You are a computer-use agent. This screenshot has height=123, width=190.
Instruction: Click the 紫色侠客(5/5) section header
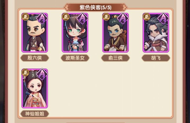[96, 7]
